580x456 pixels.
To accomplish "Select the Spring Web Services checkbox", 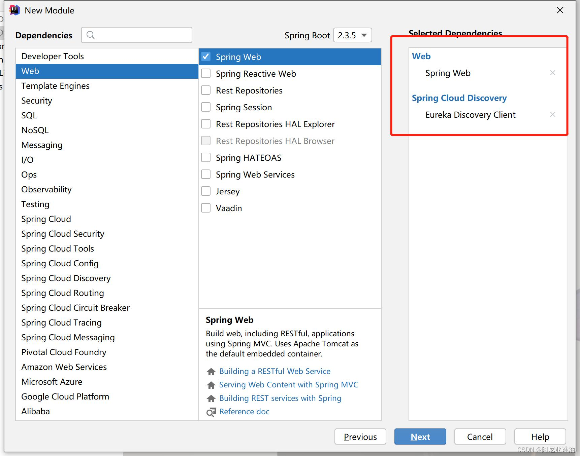I will point(206,174).
